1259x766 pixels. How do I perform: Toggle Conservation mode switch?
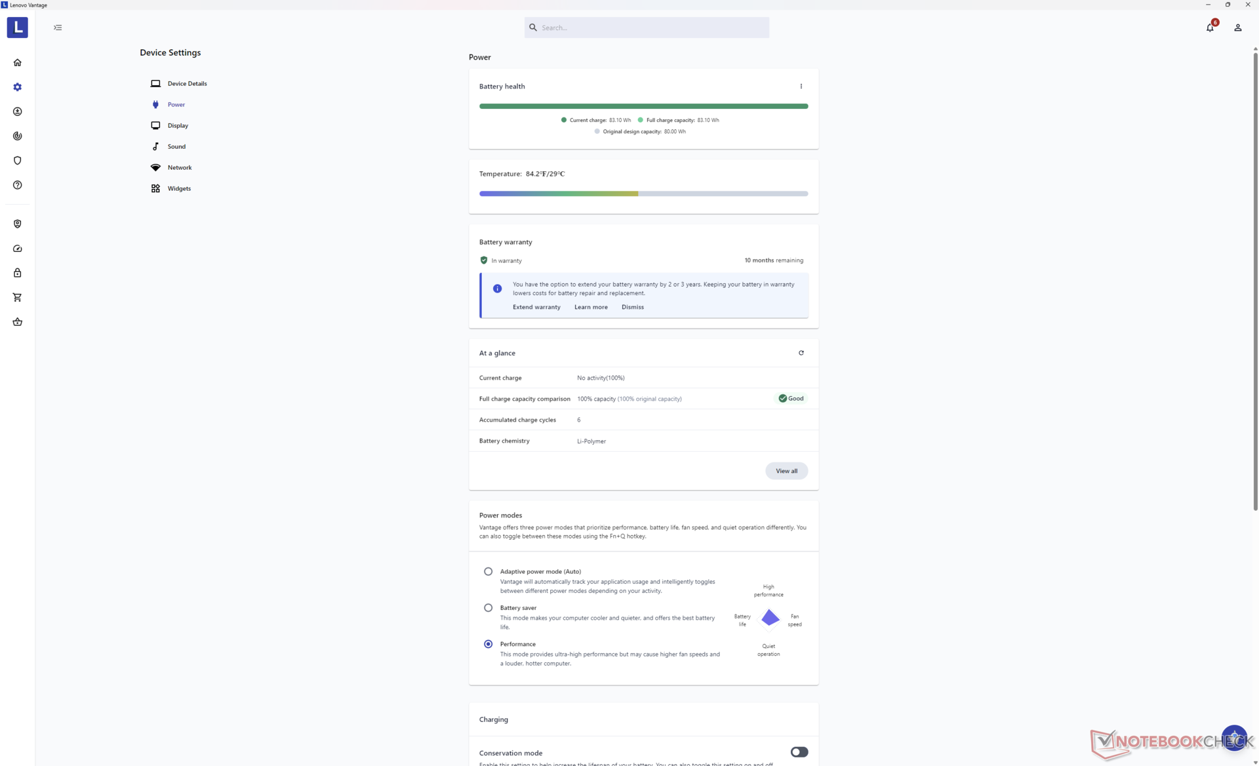[x=799, y=752]
